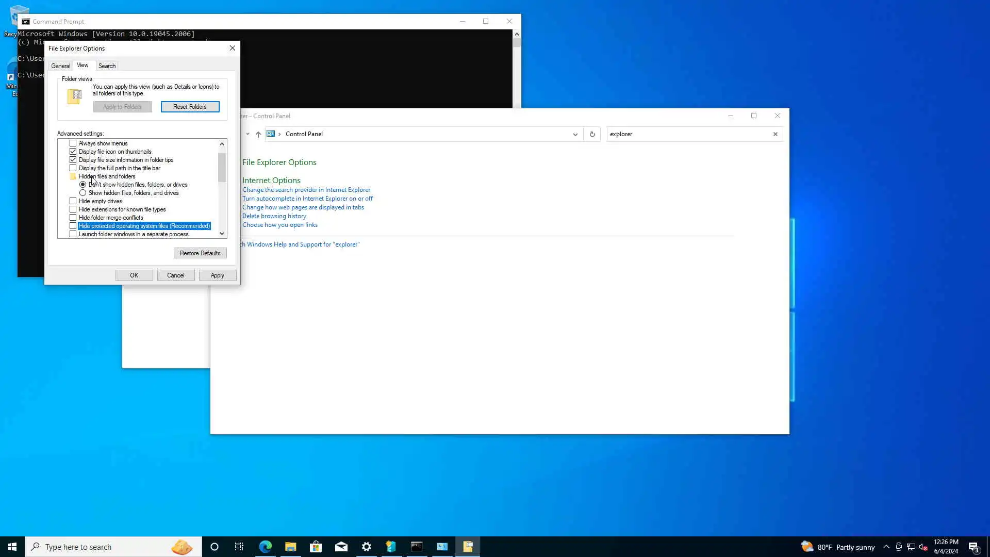Click Advanced settings scrollbar down arrow

[222, 234]
